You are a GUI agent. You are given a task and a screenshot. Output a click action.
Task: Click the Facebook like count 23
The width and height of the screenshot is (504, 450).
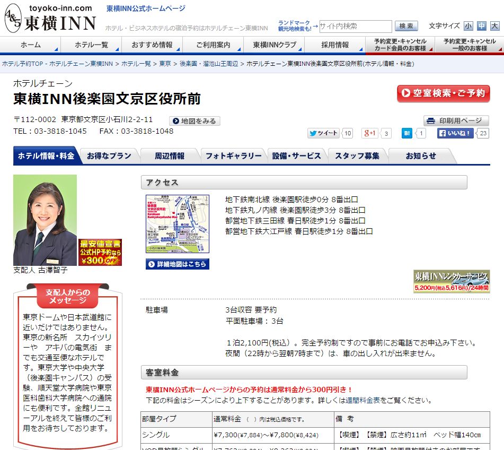tap(483, 133)
